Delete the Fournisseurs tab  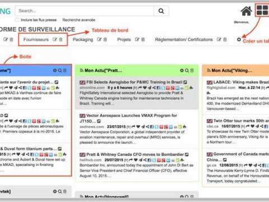(x=61, y=39)
